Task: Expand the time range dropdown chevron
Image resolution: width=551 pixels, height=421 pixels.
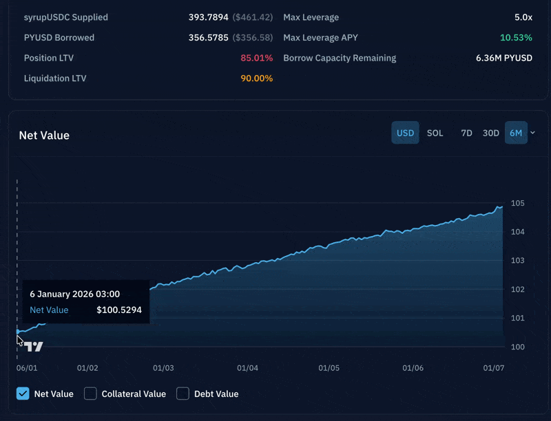Action: point(532,133)
